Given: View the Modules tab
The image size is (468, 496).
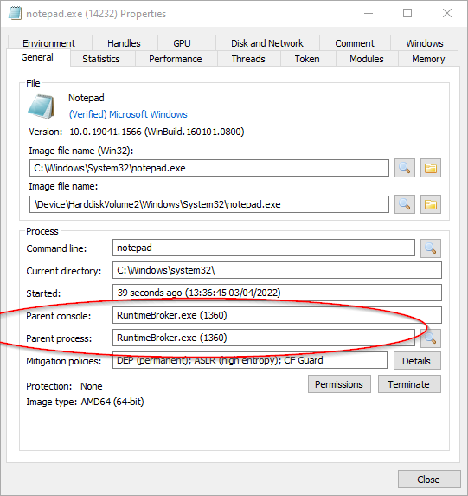Looking at the screenshot, I should point(367,59).
